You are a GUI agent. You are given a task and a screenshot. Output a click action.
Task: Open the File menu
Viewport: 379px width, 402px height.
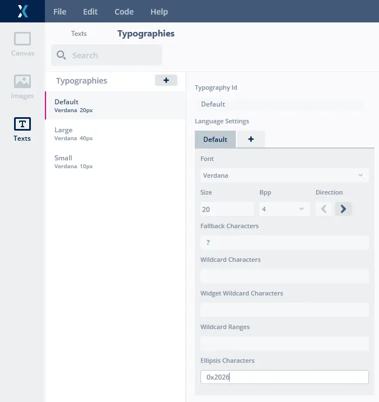pyautogui.click(x=60, y=12)
